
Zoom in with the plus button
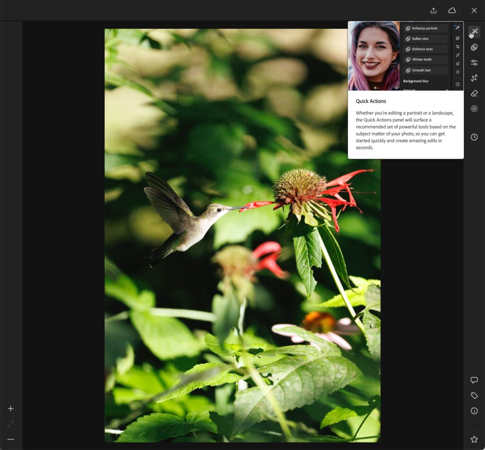point(11,408)
